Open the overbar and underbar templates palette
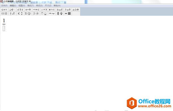Viewport: 173px width, 111px height. pos(44,13)
